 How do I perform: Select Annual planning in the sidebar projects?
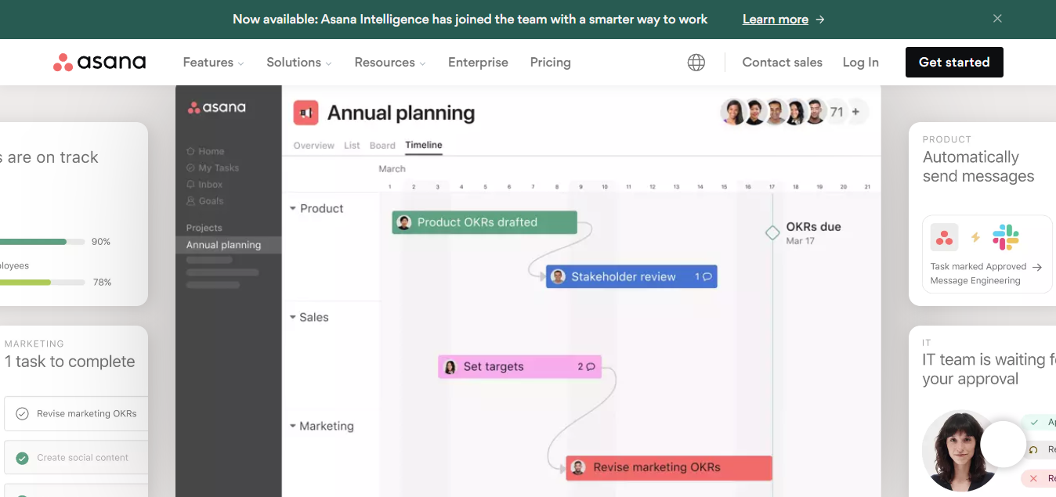click(x=228, y=245)
